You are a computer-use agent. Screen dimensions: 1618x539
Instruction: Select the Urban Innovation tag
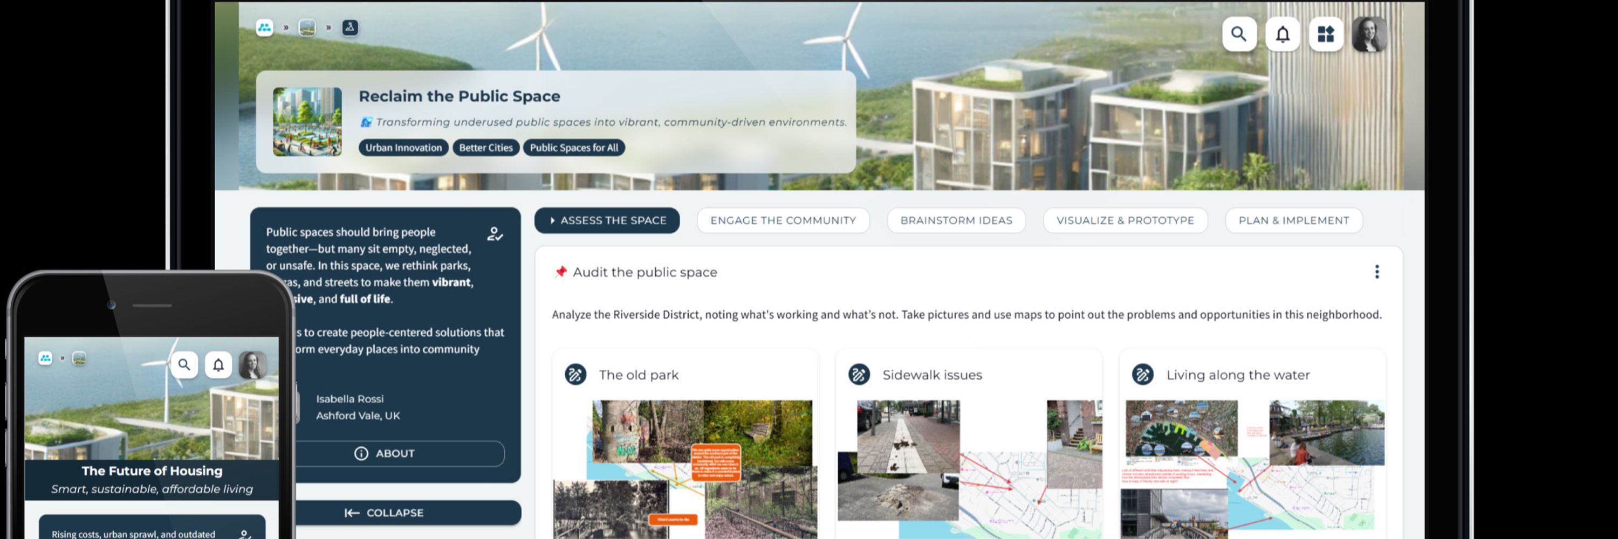pos(403,148)
